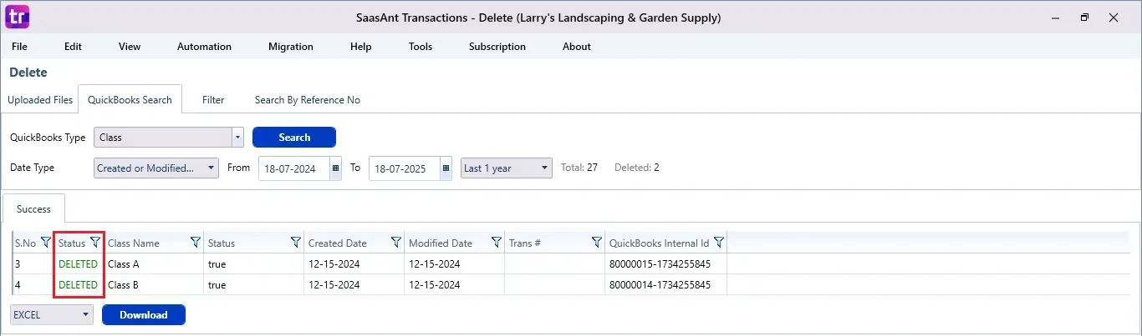Expand the EXCEL export format dropdown

86,315
